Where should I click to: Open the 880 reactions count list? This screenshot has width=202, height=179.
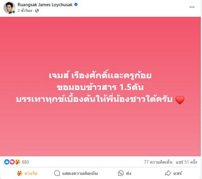coord(25,162)
